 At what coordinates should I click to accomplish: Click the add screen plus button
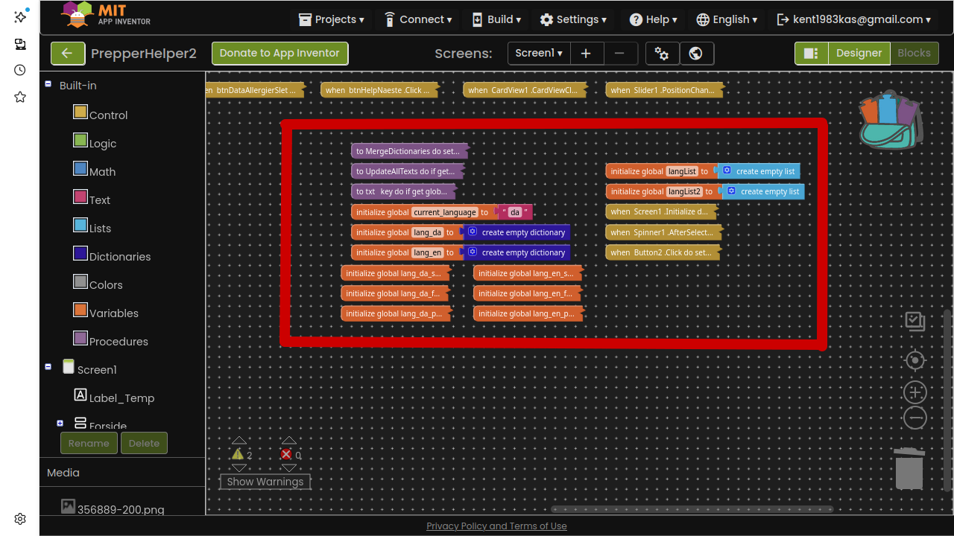pyautogui.click(x=586, y=54)
